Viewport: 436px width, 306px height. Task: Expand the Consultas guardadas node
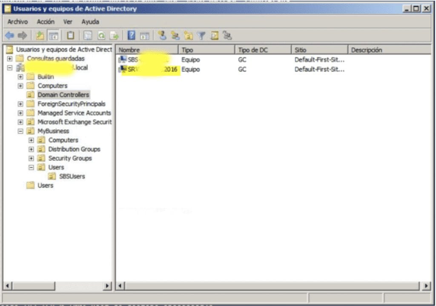point(10,59)
